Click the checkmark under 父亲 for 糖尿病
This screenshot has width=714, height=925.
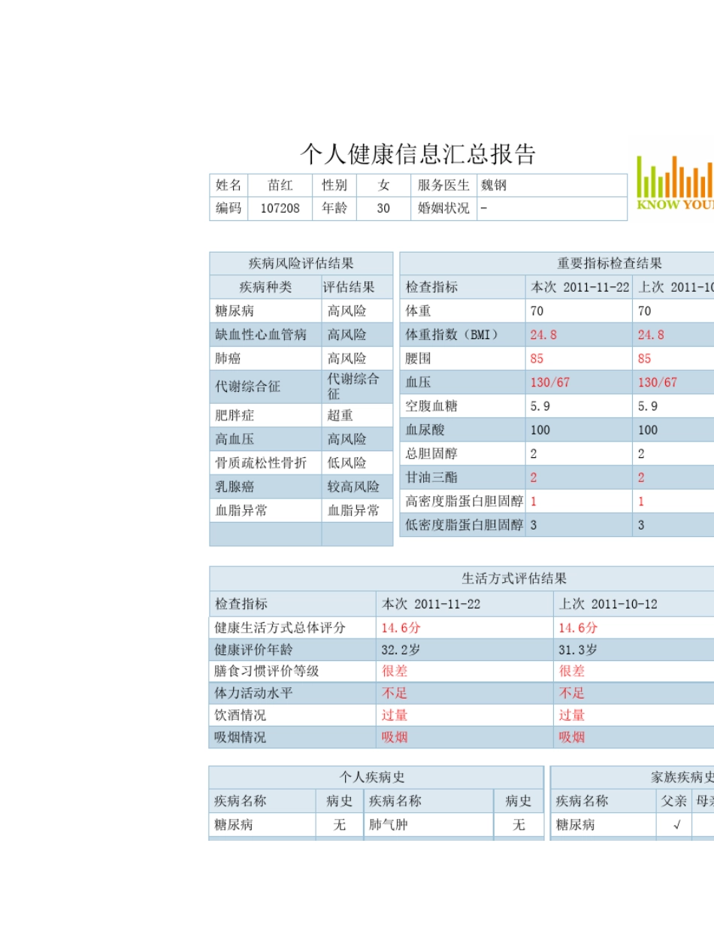(x=676, y=825)
